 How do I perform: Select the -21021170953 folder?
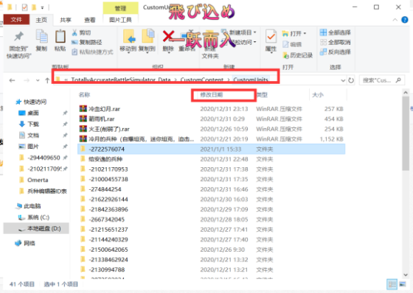211,169
